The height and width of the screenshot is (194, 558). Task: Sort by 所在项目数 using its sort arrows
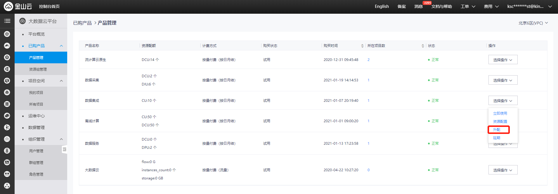[423, 46]
